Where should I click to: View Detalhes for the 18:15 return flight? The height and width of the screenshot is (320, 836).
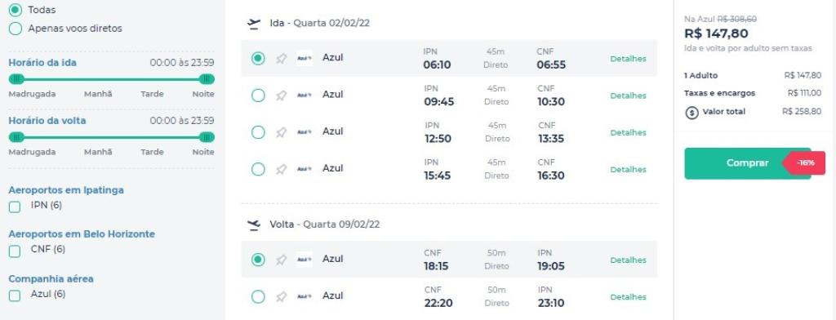click(x=628, y=260)
